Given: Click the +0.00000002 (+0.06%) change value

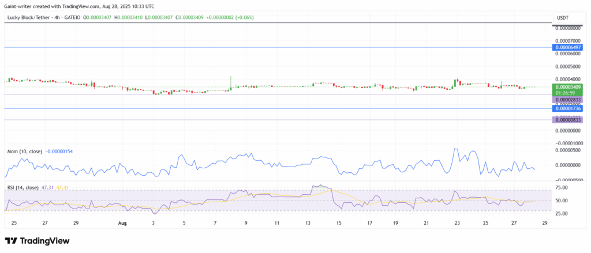Looking at the screenshot, I should [231, 17].
